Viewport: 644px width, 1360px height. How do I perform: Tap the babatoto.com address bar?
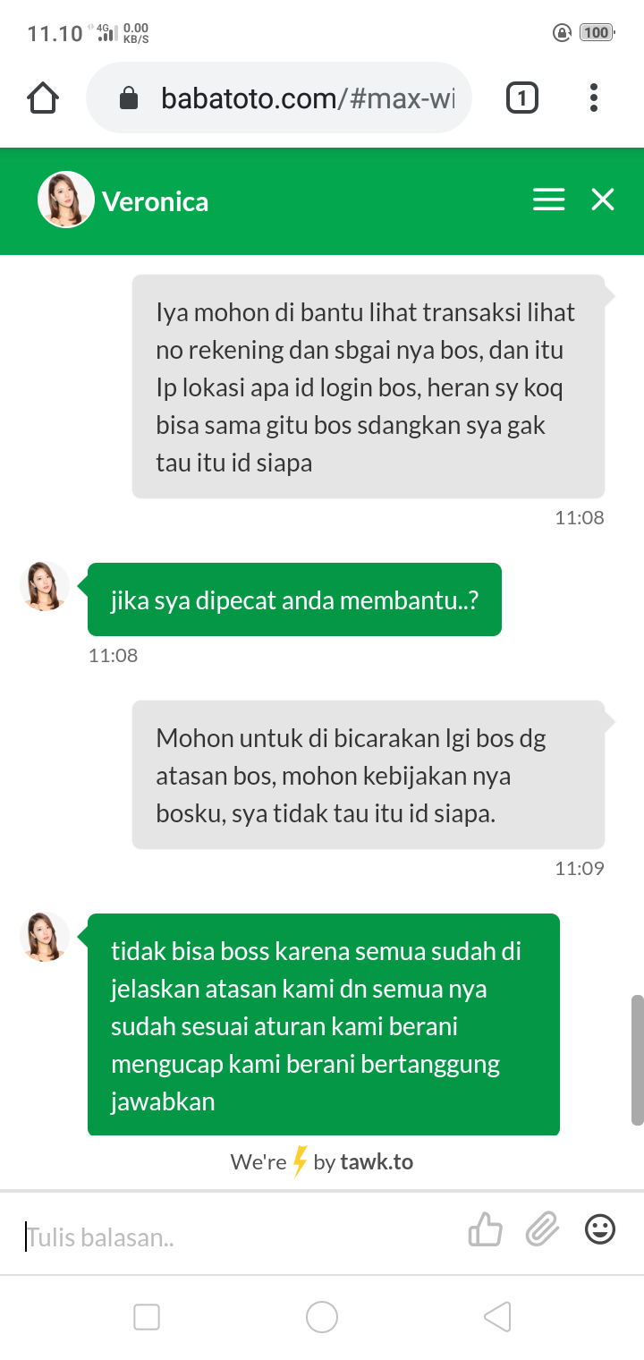coord(279,98)
